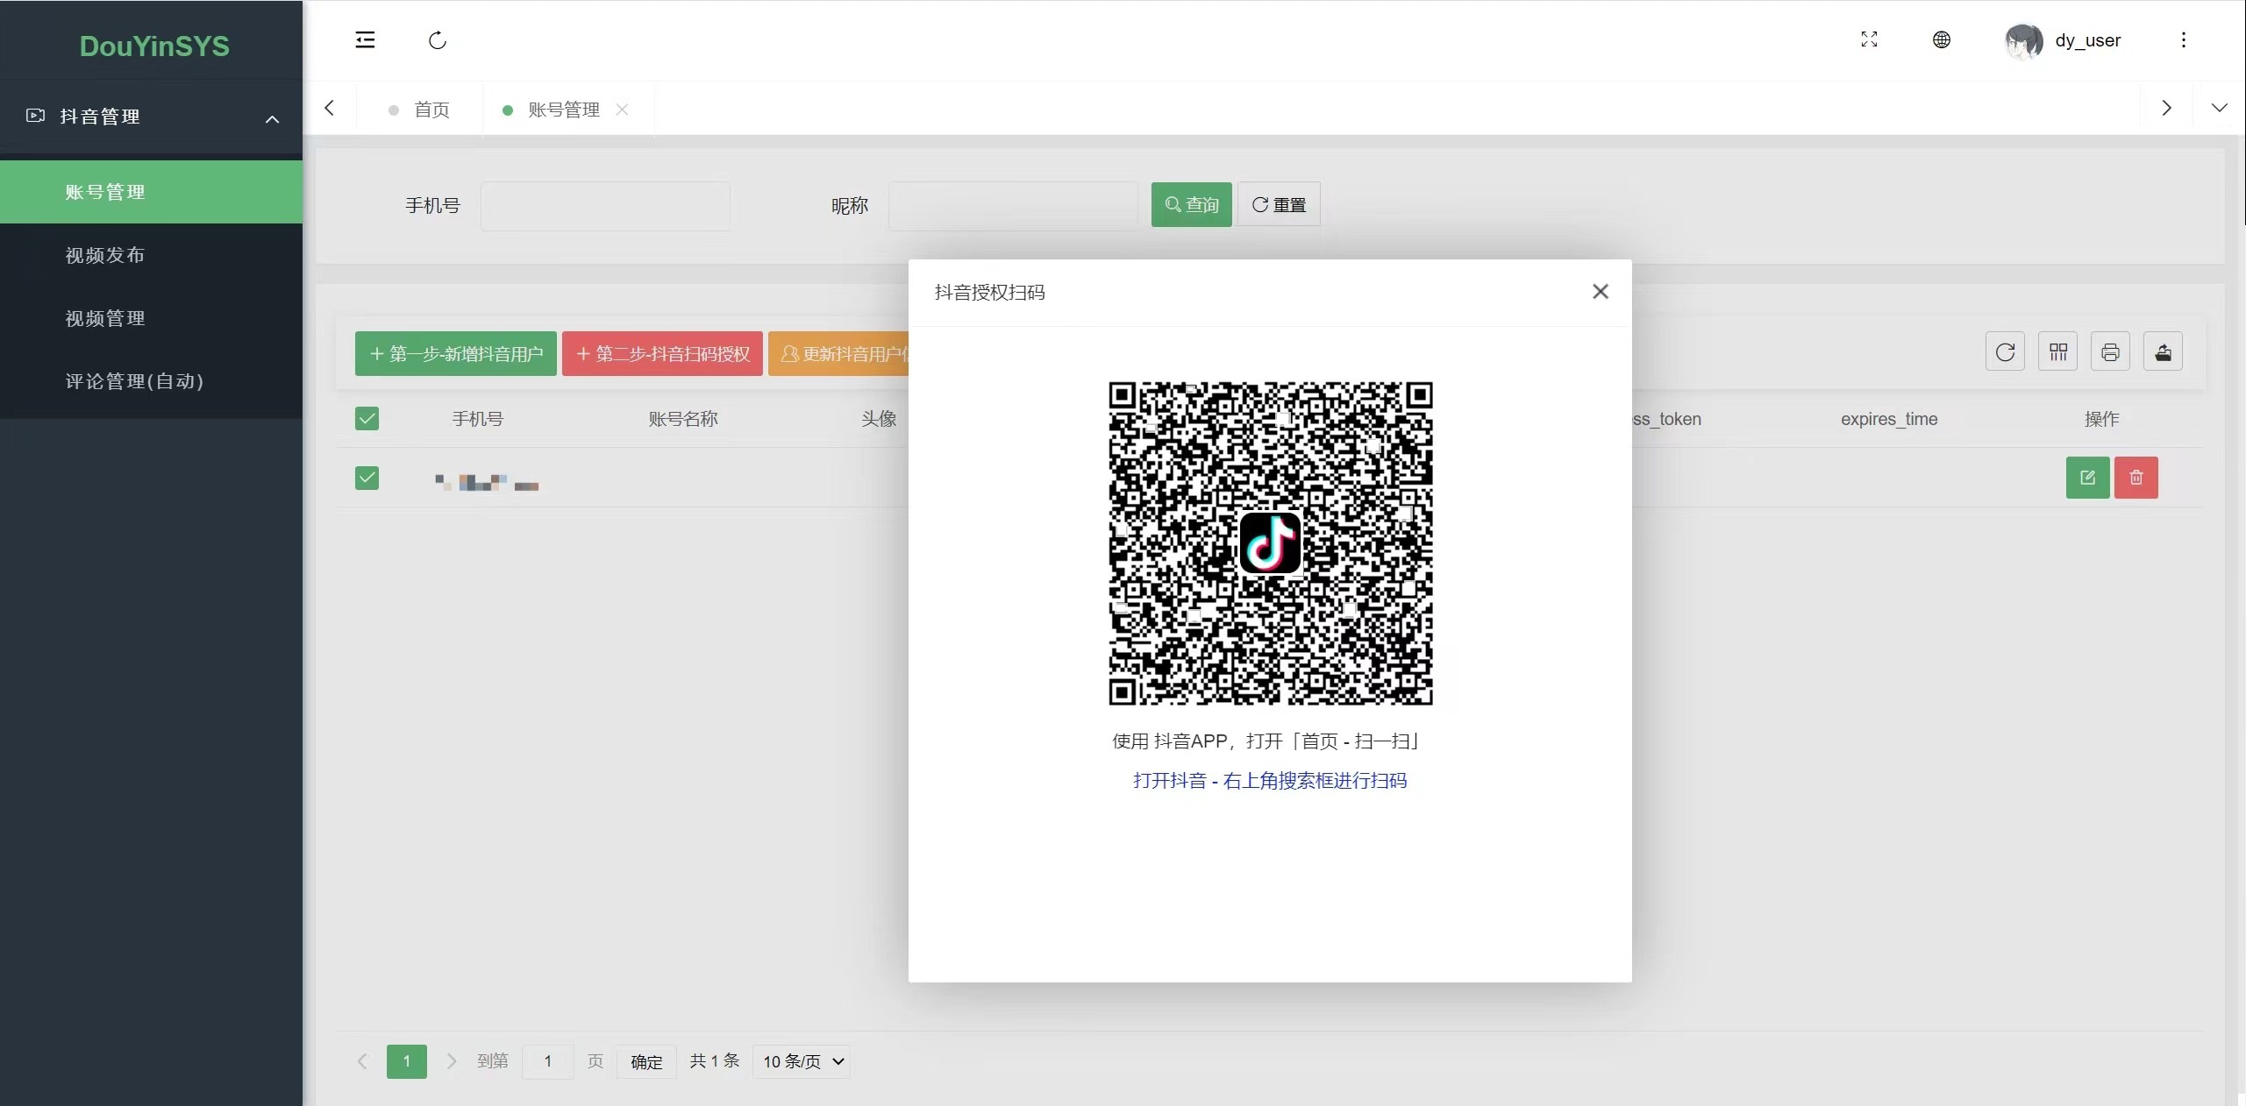Switch to the 首页 tab
Screen dimensions: 2246x1106
[431, 110]
